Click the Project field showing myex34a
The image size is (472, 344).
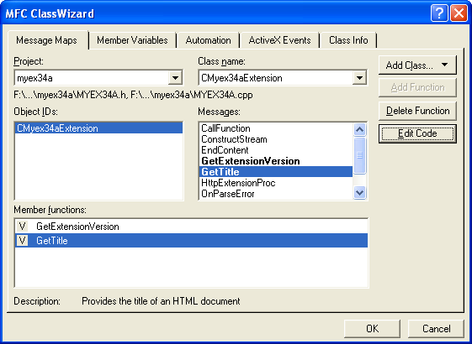tap(98, 78)
